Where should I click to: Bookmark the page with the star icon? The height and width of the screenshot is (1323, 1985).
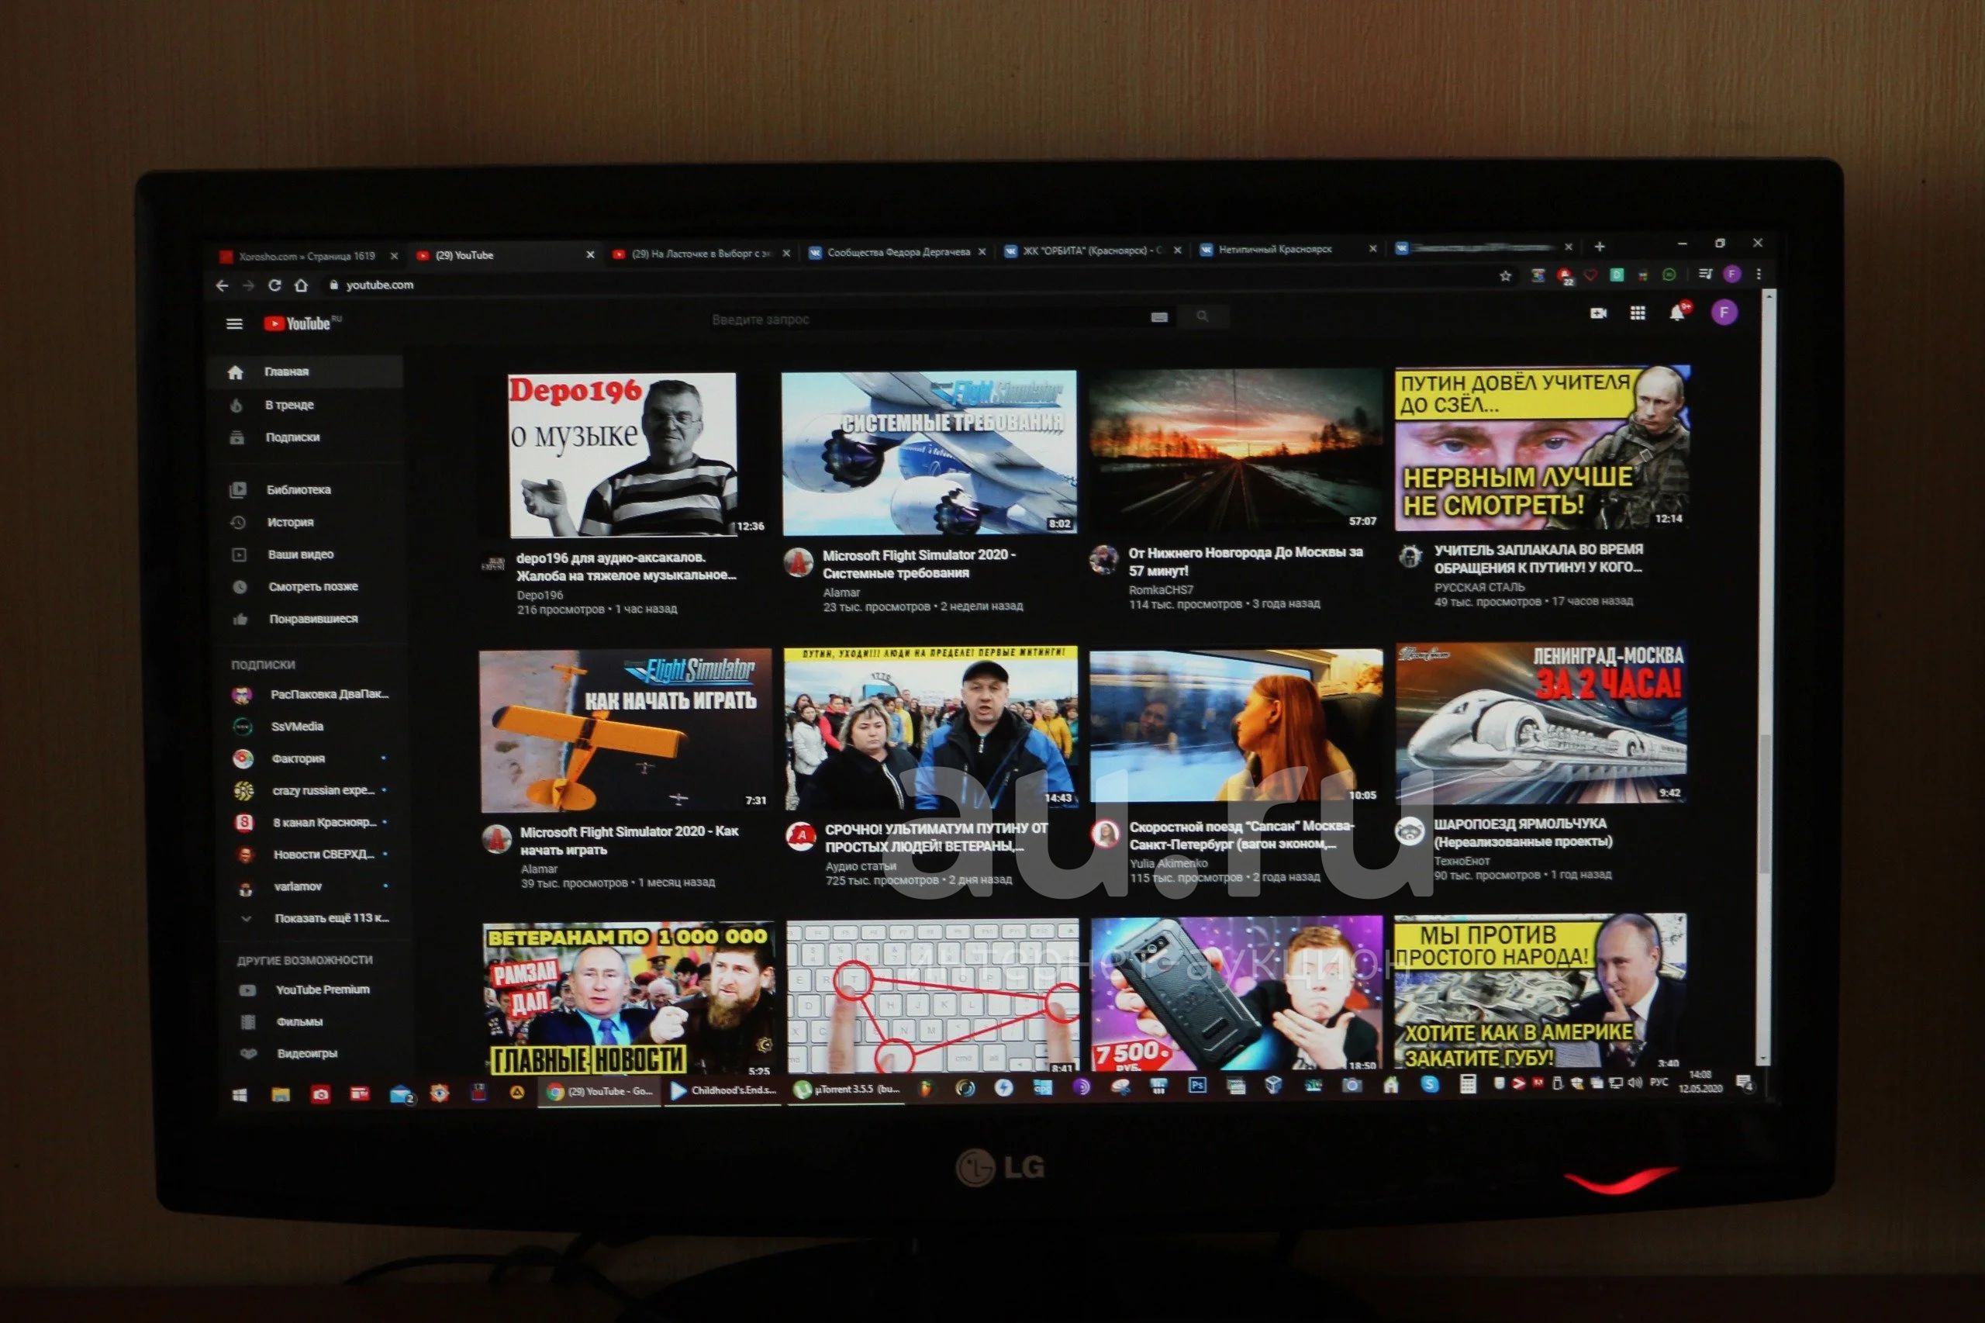click(1505, 276)
